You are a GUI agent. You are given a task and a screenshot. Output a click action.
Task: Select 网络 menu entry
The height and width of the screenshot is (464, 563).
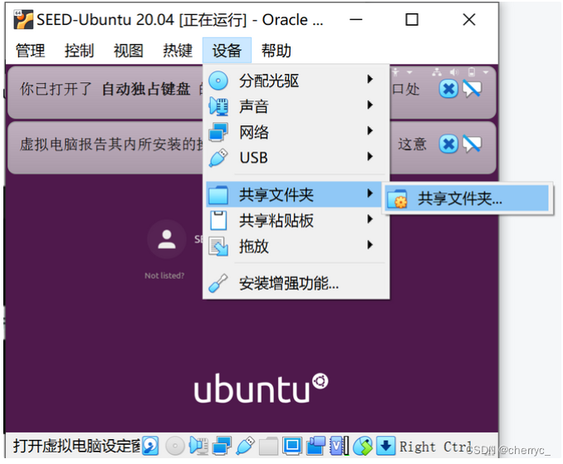point(296,132)
